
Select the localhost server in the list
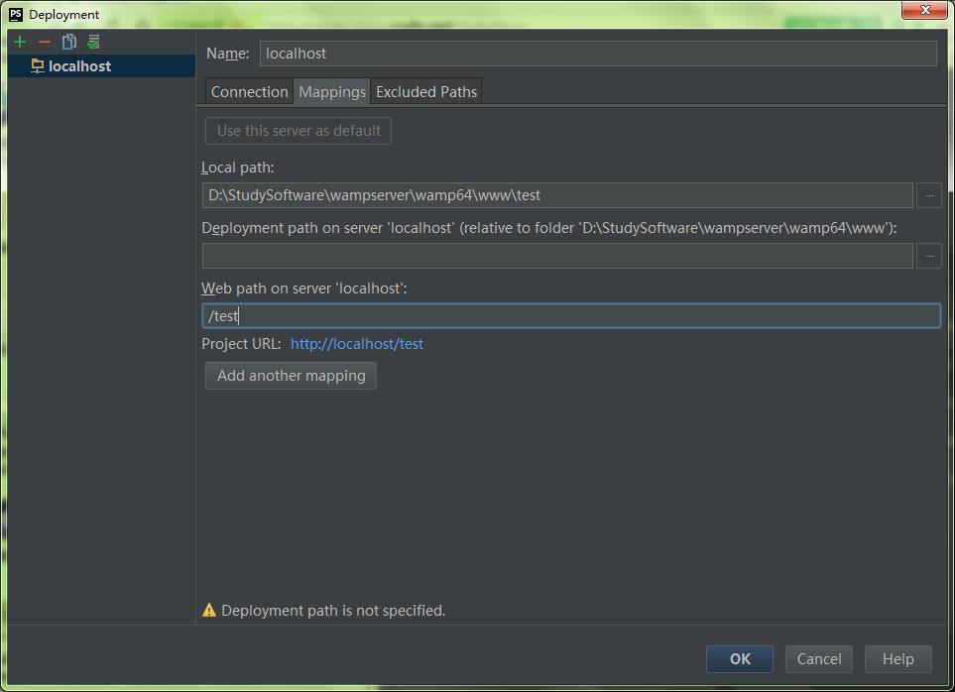pyautogui.click(x=101, y=65)
